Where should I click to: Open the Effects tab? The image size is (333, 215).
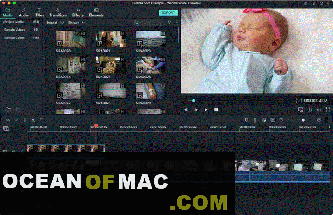click(x=78, y=12)
